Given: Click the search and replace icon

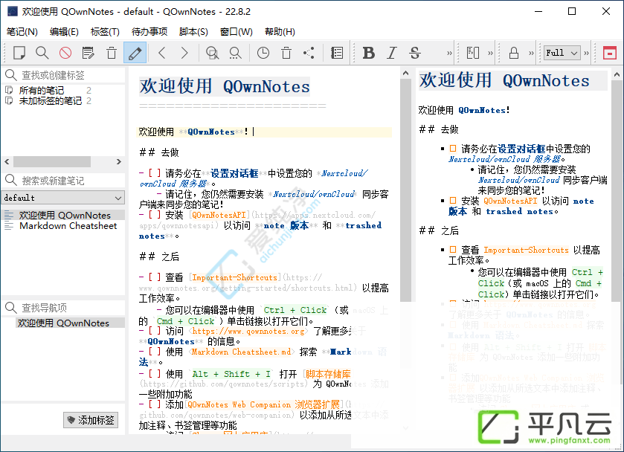Looking at the screenshot, I should tap(235, 53).
